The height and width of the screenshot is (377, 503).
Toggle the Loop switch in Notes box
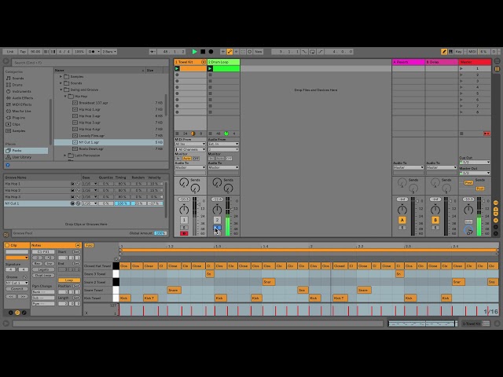tap(69, 280)
